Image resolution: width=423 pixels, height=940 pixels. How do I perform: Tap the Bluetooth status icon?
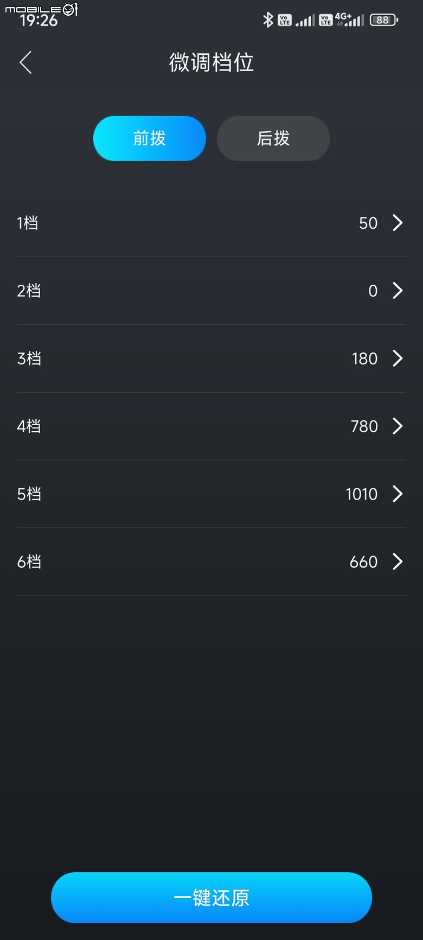point(268,20)
